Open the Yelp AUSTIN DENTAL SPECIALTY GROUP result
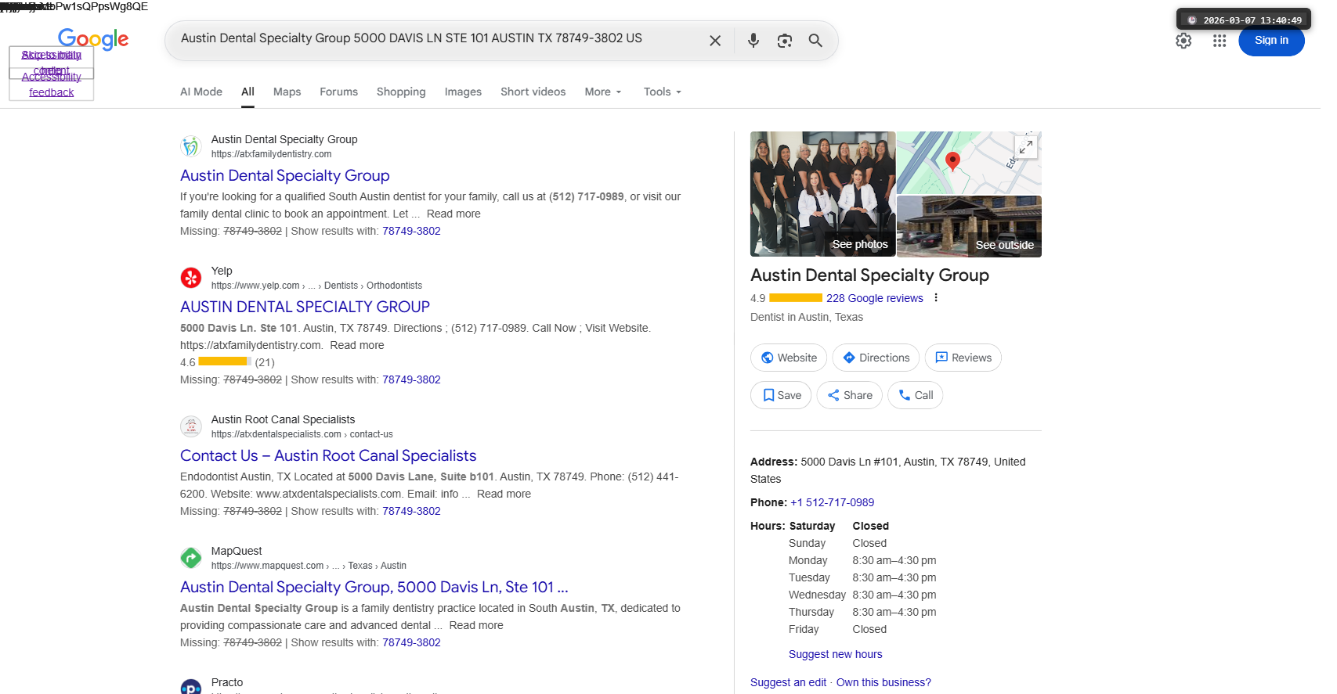The image size is (1337, 694). (x=305, y=307)
